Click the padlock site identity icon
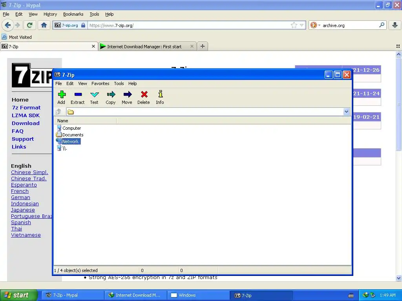The width and height of the screenshot is (402, 301). click(83, 25)
